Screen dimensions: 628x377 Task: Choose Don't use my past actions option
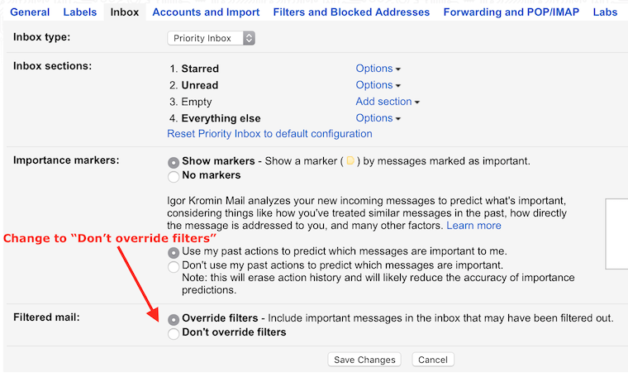click(x=174, y=267)
